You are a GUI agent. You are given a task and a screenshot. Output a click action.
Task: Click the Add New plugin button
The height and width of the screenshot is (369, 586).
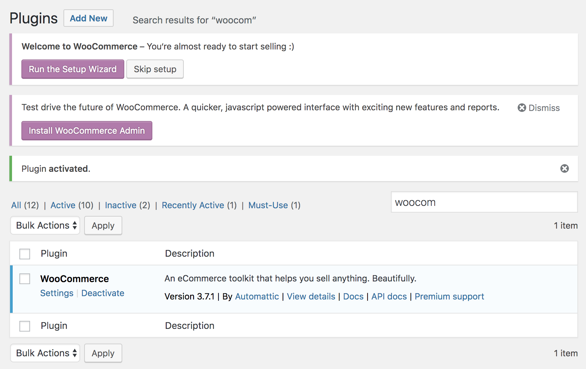89,18
